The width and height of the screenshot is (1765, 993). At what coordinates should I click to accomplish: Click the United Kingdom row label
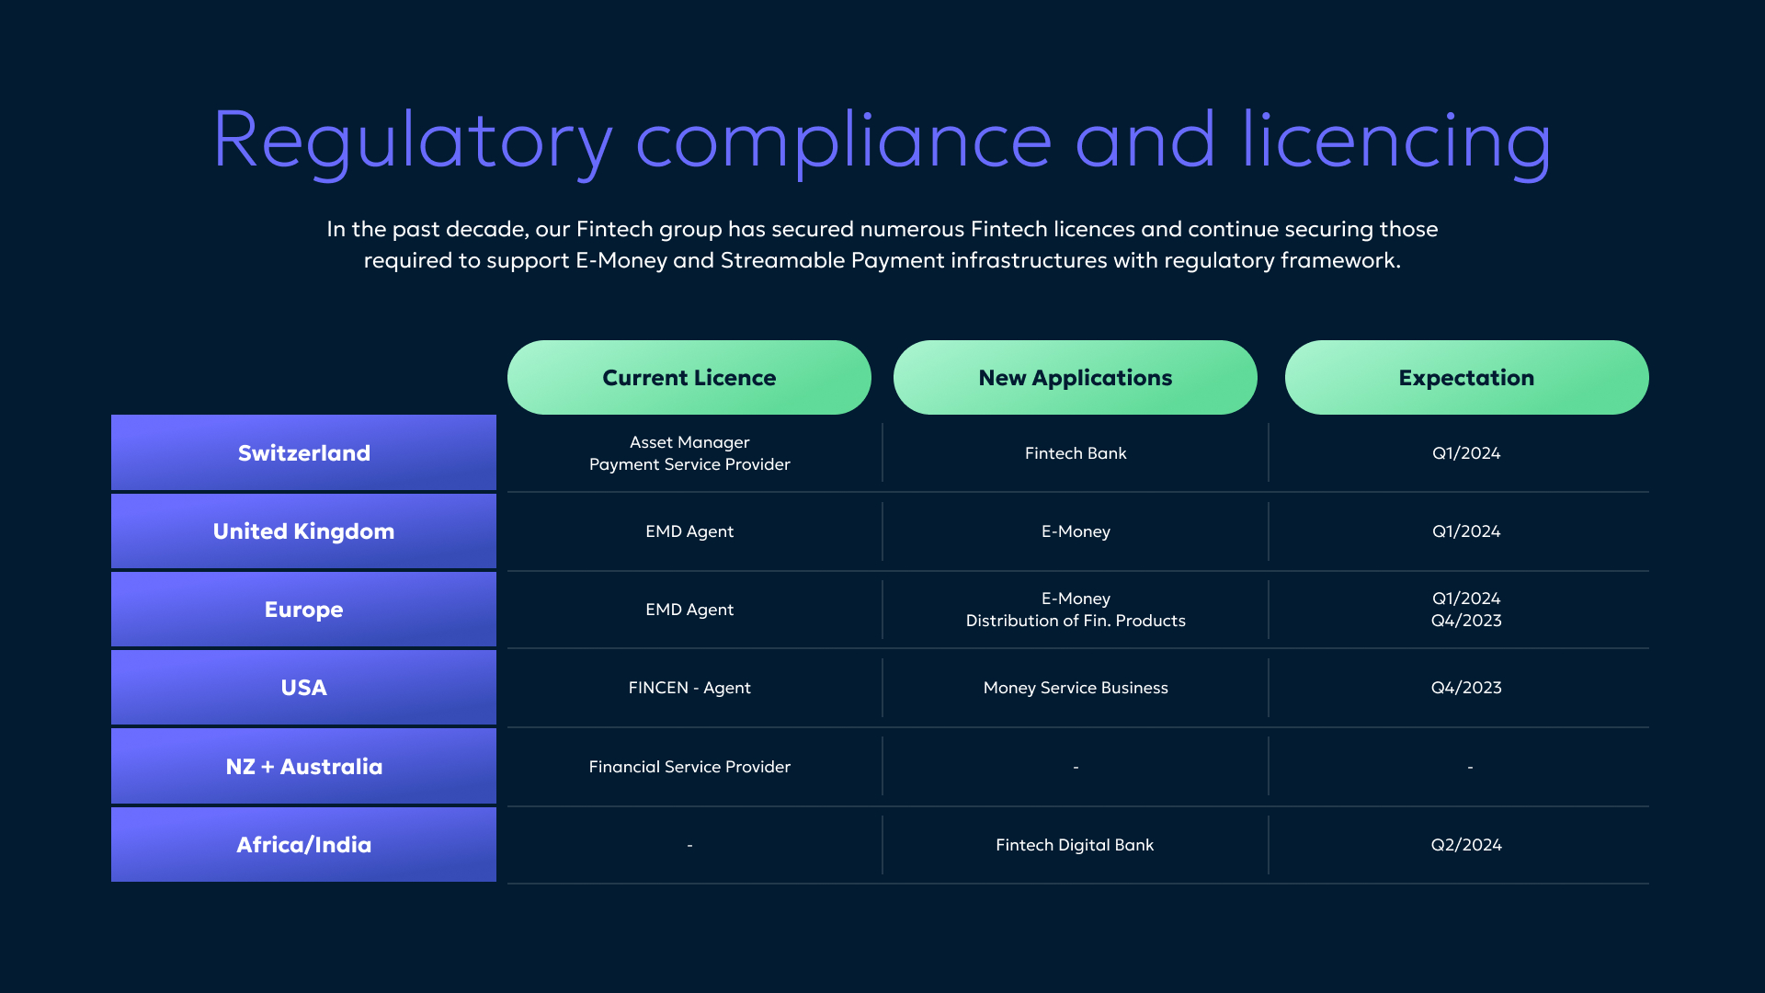click(x=303, y=531)
